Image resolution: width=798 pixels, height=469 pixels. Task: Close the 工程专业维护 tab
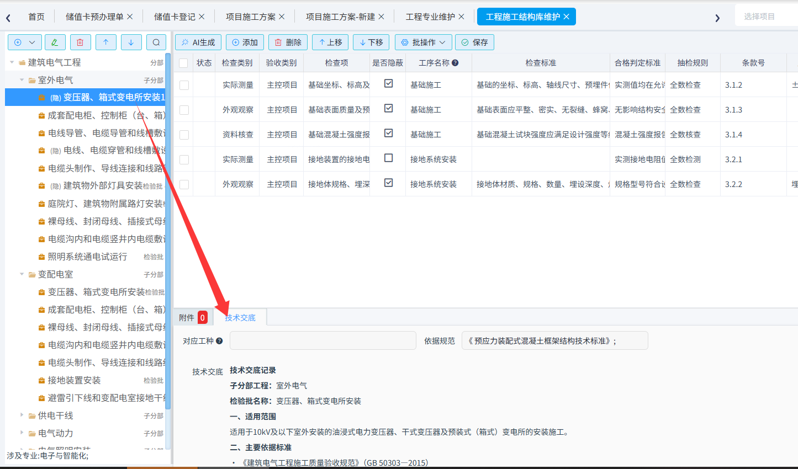click(461, 17)
